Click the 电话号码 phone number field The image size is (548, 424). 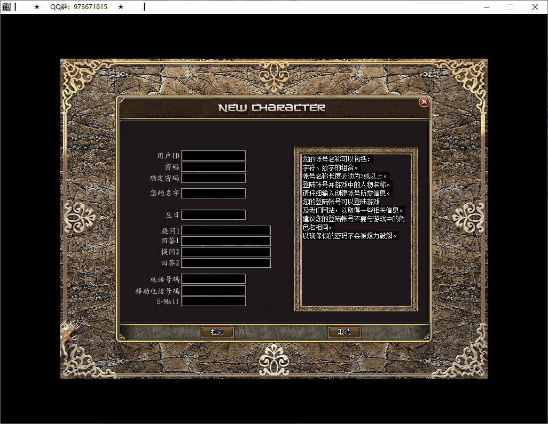click(x=213, y=278)
